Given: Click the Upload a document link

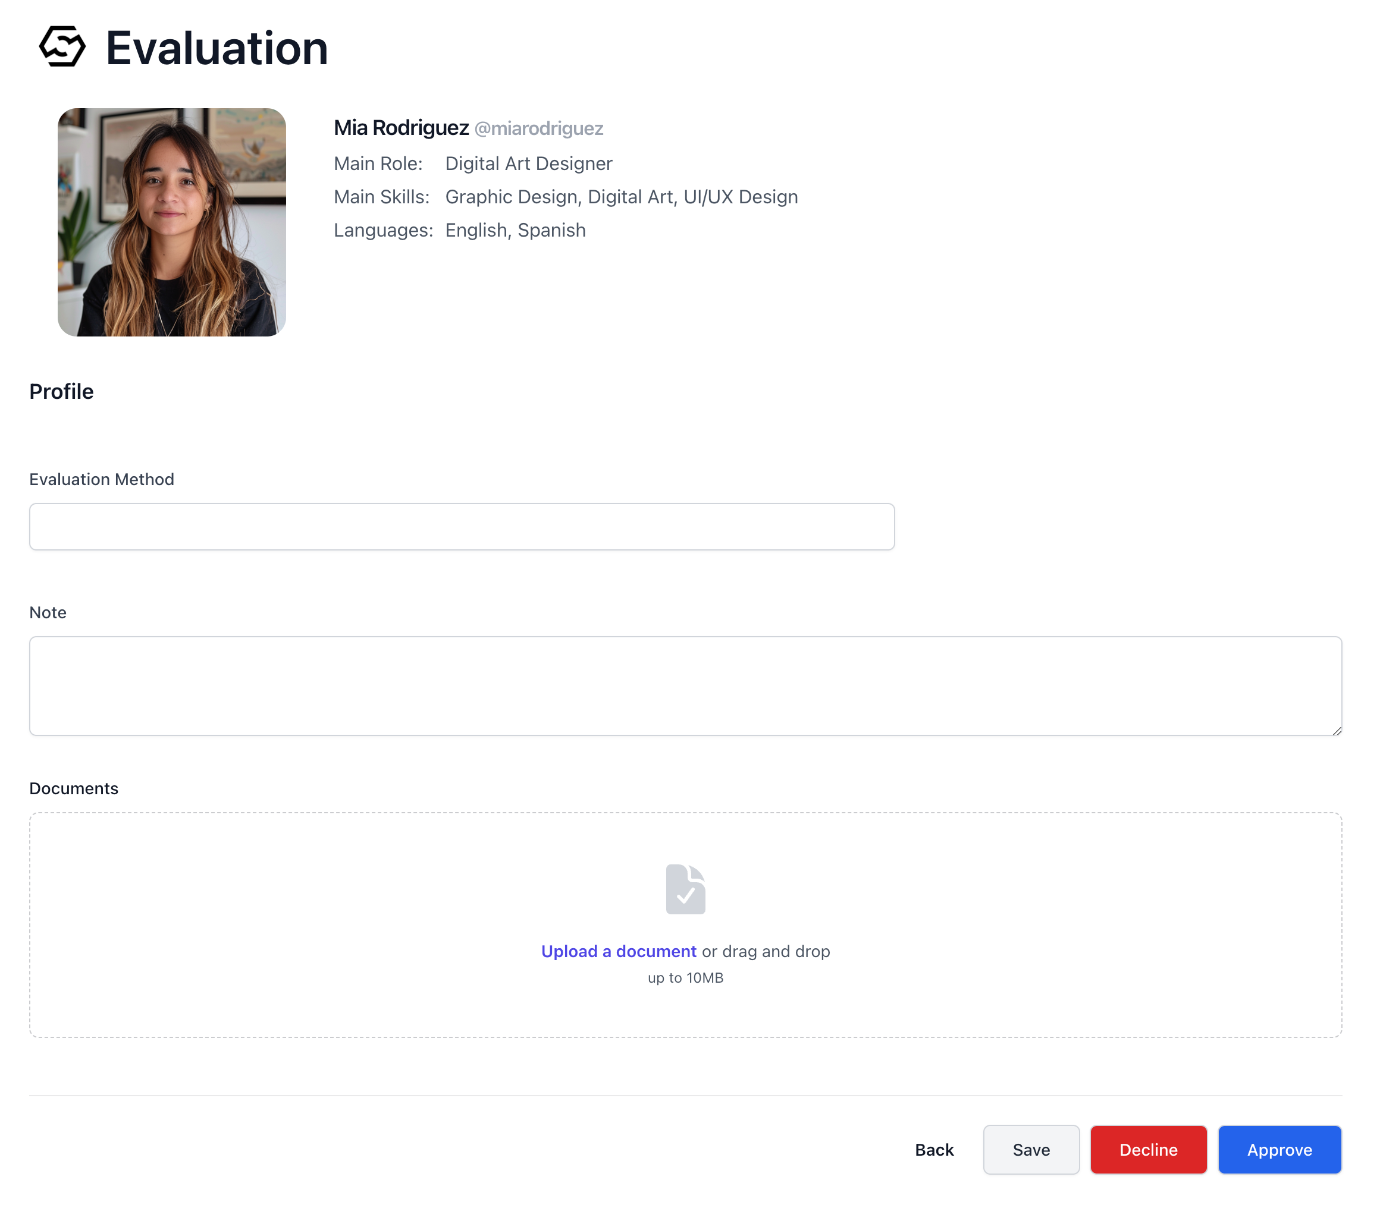Looking at the screenshot, I should click(618, 951).
